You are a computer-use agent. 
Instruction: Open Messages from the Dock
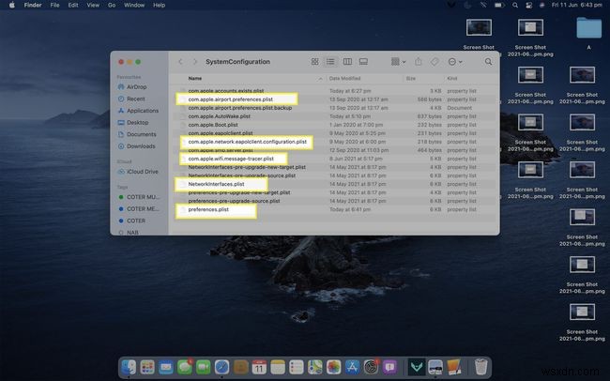click(x=185, y=367)
